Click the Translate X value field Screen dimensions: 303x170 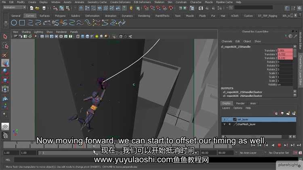coord(285,50)
